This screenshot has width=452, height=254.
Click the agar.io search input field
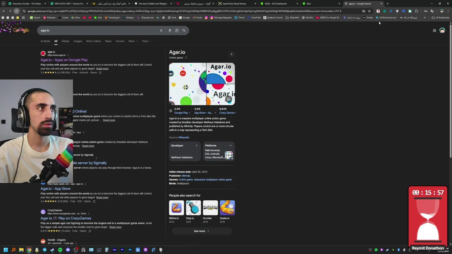(x=99, y=30)
